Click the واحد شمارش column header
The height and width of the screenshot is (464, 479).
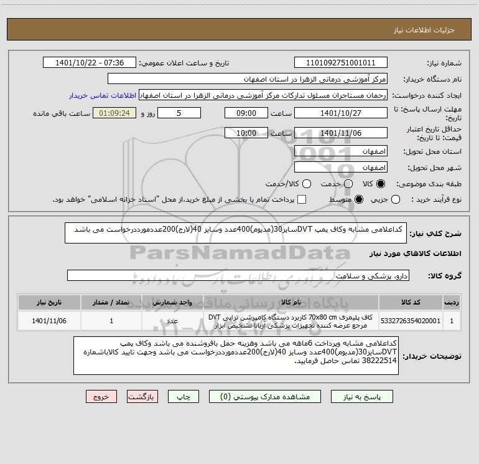(172, 302)
